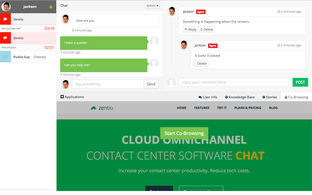Click Jackson's avatar on 'it looks it solved' comment

(x=184, y=45)
